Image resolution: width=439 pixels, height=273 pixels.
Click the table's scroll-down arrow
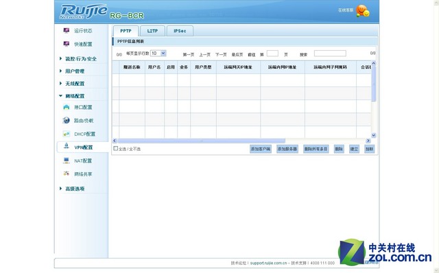[x=373, y=135]
